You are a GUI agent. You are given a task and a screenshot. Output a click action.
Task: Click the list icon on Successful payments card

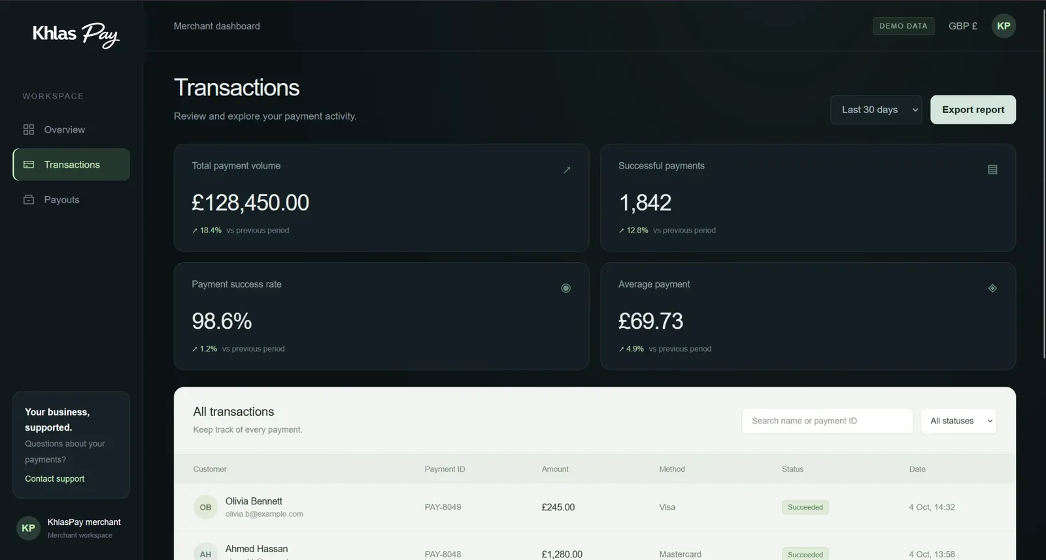[992, 170]
